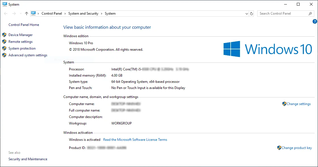The height and width of the screenshot is (167, 318).
Task: Open Remote settings
Action: pos(20,41)
